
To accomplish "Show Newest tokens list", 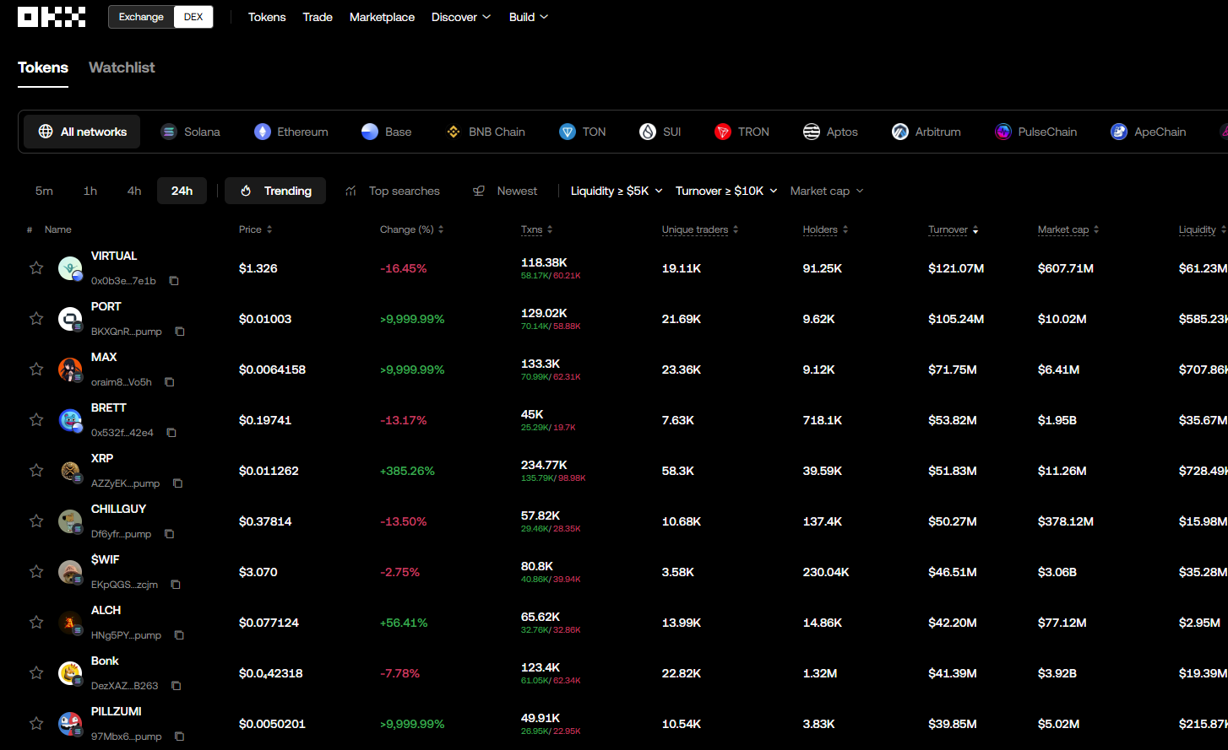I will [505, 191].
